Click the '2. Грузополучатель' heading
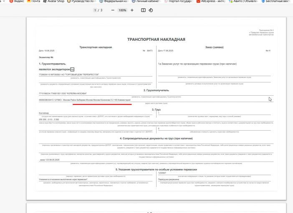This screenshot has height=213, width=293. point(156,90)
